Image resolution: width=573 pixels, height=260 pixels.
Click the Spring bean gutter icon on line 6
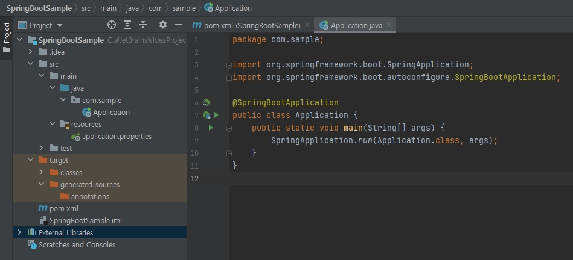click(206, 102)
